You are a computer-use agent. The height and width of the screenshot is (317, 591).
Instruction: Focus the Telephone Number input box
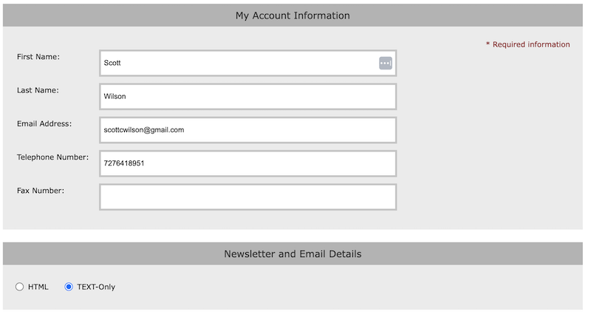click(x=247, y=163)
